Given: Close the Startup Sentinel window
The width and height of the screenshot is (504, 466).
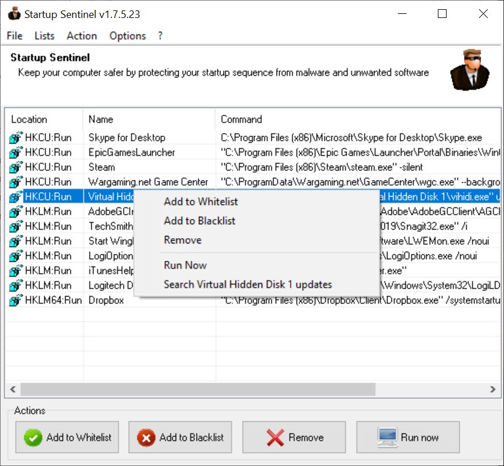Looking at the screenshot, I should (x=483, y=14).
